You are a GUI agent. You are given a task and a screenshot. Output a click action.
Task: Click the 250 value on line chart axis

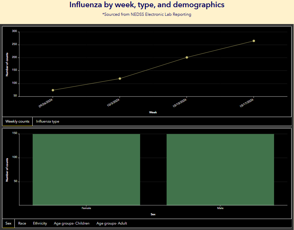pos(14,44)
